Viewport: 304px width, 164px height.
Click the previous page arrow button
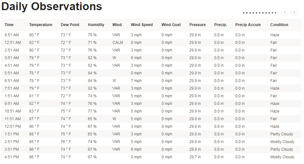(284, 12)
